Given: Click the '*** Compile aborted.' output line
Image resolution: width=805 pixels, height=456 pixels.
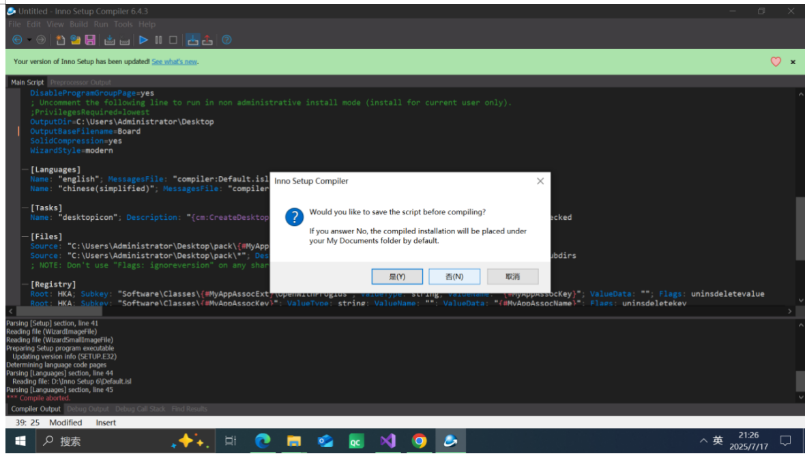Looking at the screenshot, I should (x=38, y=398).
